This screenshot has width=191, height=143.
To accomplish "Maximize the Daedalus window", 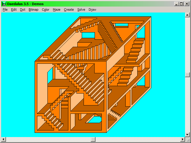I will (182, 4).
